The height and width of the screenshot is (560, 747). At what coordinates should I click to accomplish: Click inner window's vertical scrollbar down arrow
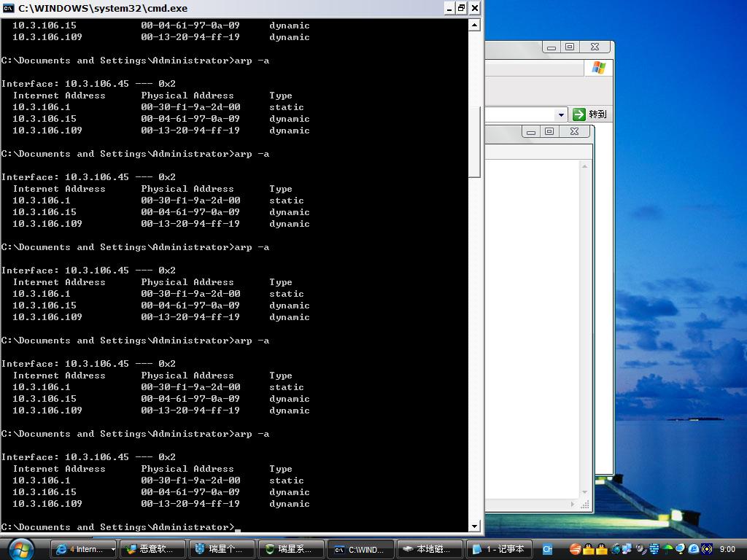[584, 492]
